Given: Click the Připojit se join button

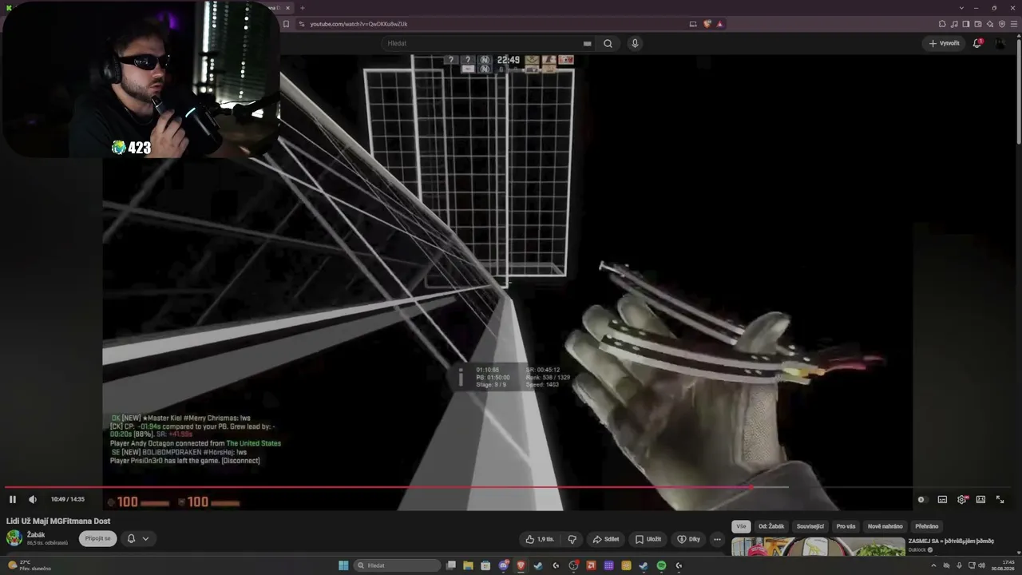Looking at the screenshot, I should [97, 538].
